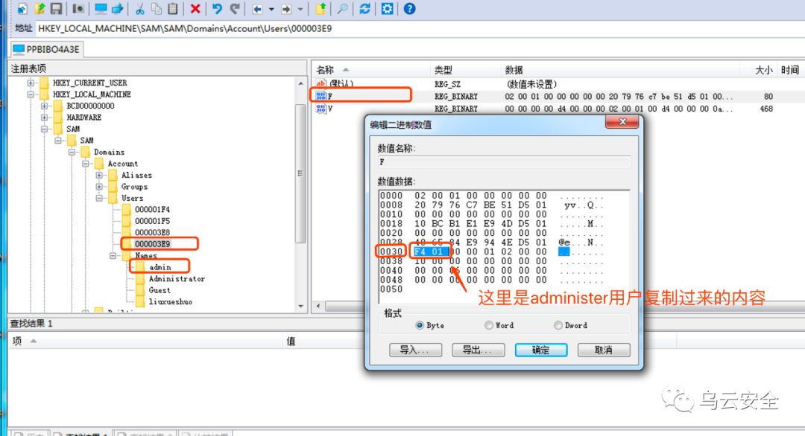
Task: Click the value list horizontal scrollbar left arrow
Action: 318,307
